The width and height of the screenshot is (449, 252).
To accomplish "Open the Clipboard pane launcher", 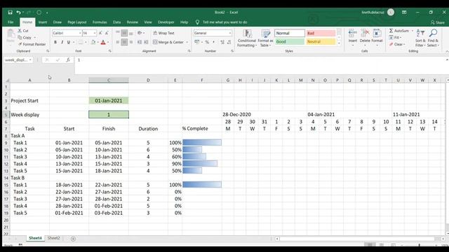I will click(x=48, y=51).
